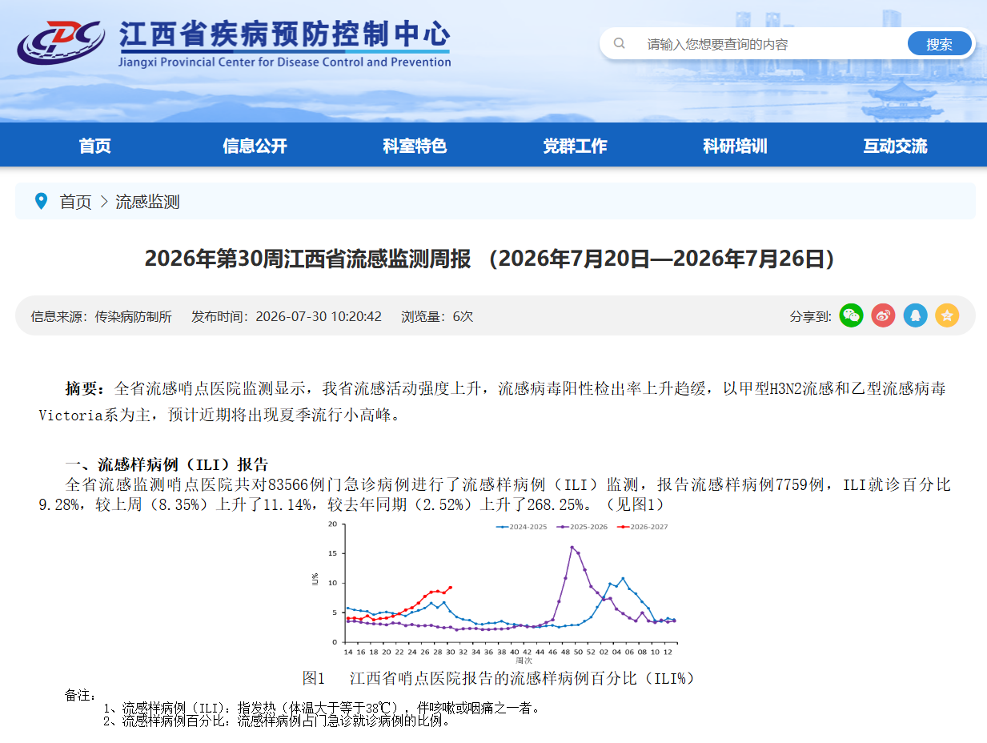Open the 信息公开 navigation menu
987x743 pixels.
(255, 146)
